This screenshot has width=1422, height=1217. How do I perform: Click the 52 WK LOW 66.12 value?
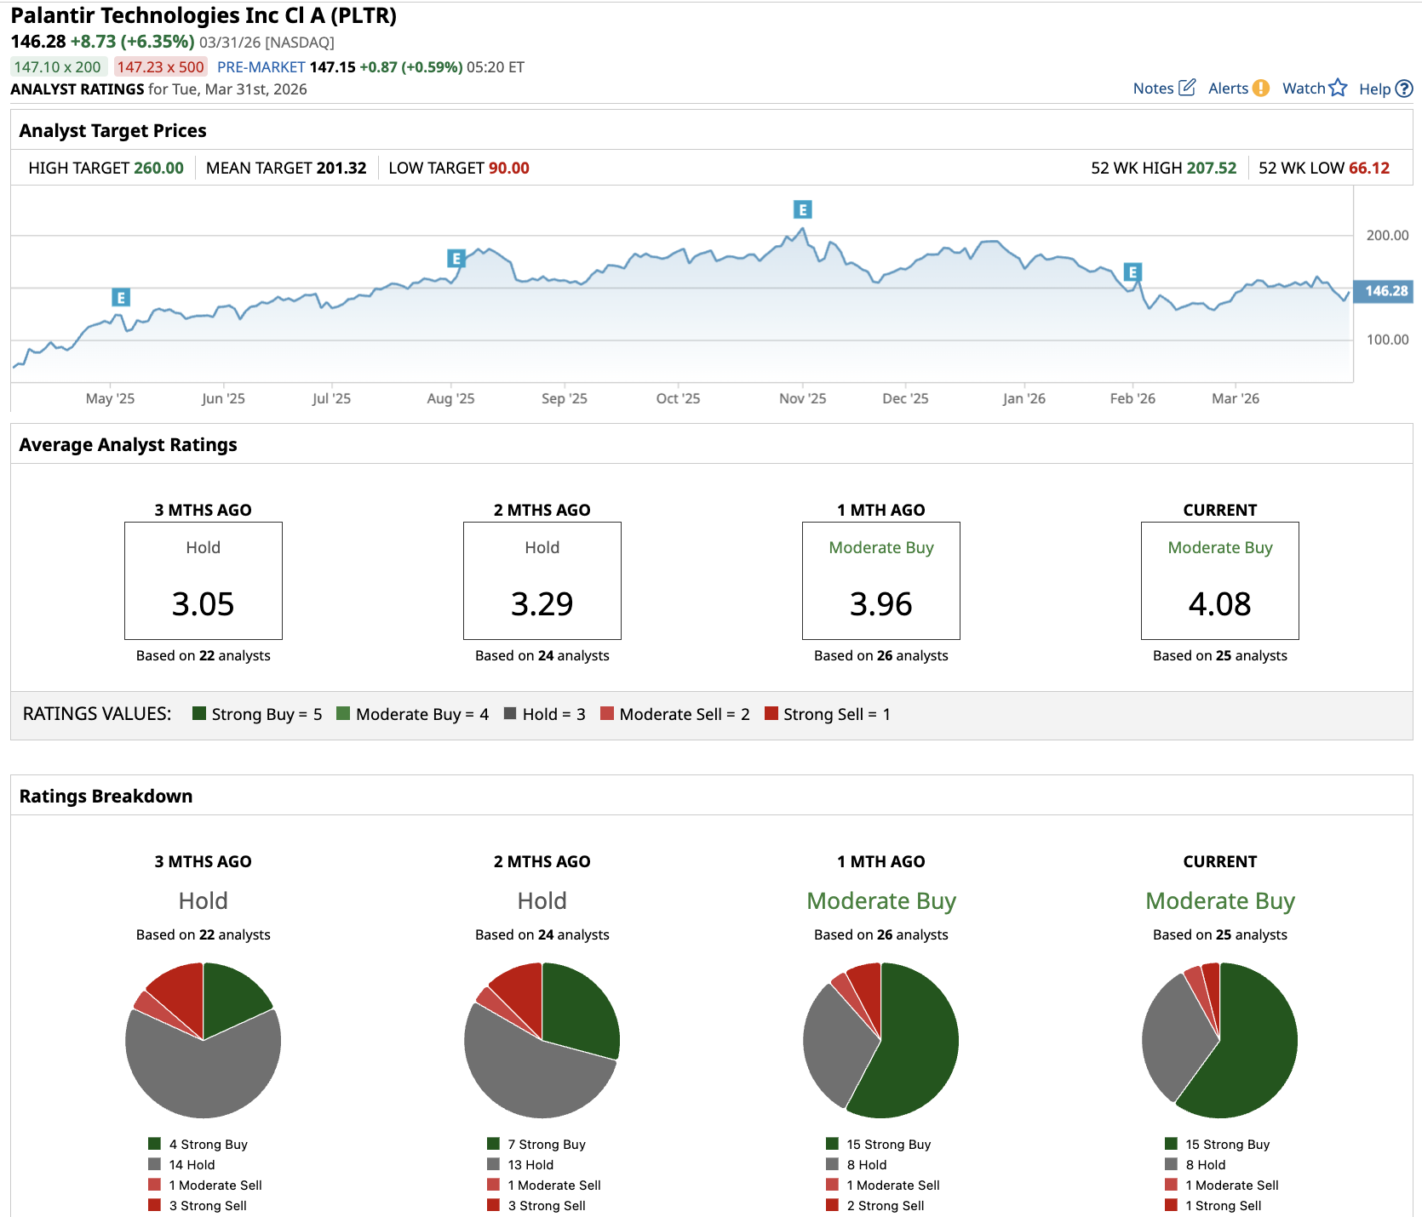(x=1369, y=169)
